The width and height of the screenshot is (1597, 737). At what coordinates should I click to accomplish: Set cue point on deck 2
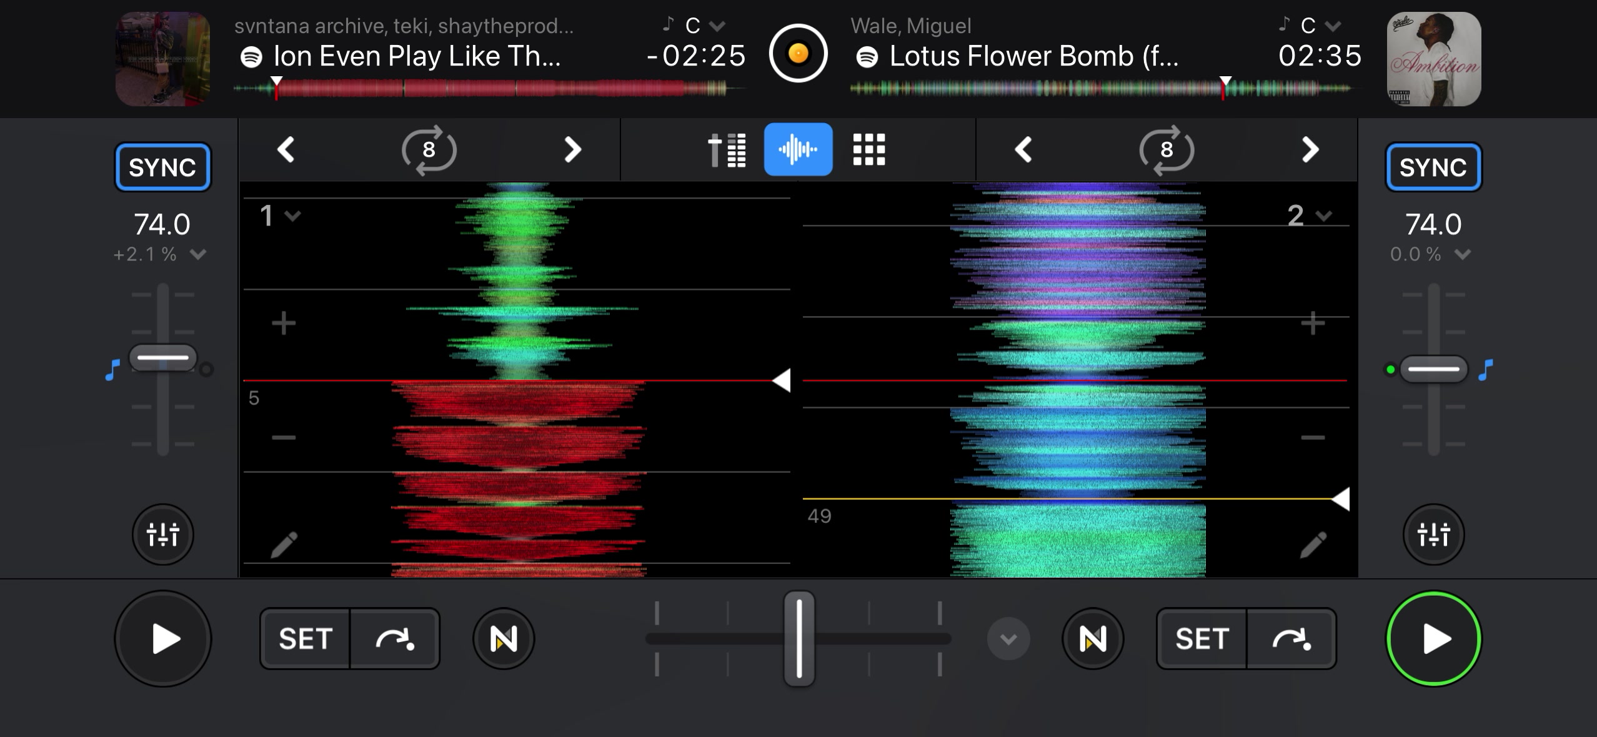1202,639
